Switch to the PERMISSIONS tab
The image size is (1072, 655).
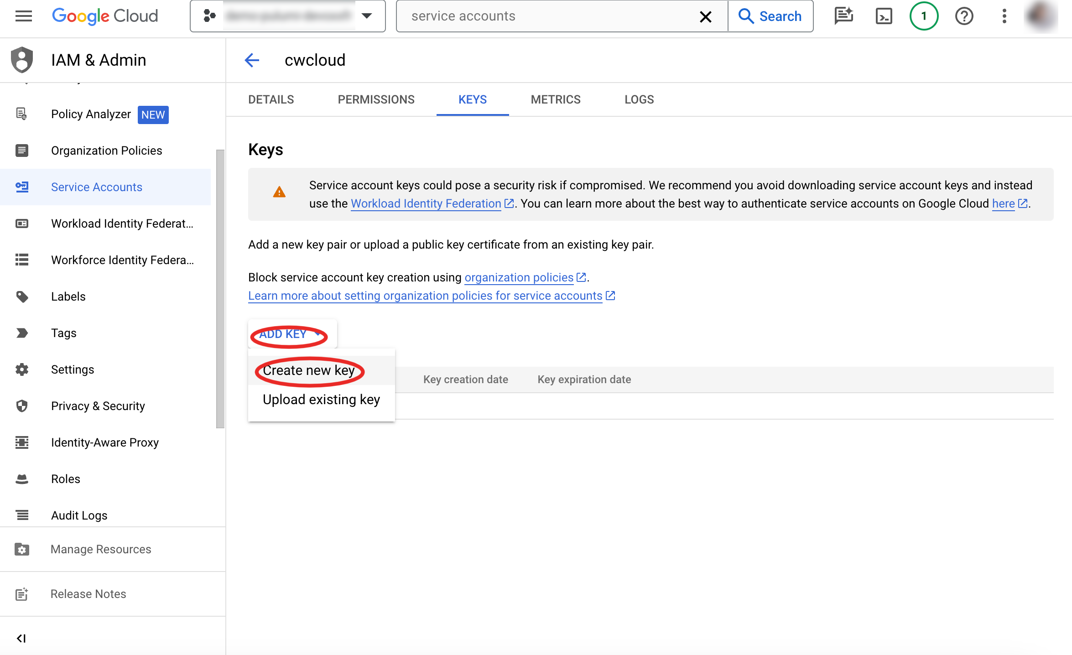[x=376, y=99]
